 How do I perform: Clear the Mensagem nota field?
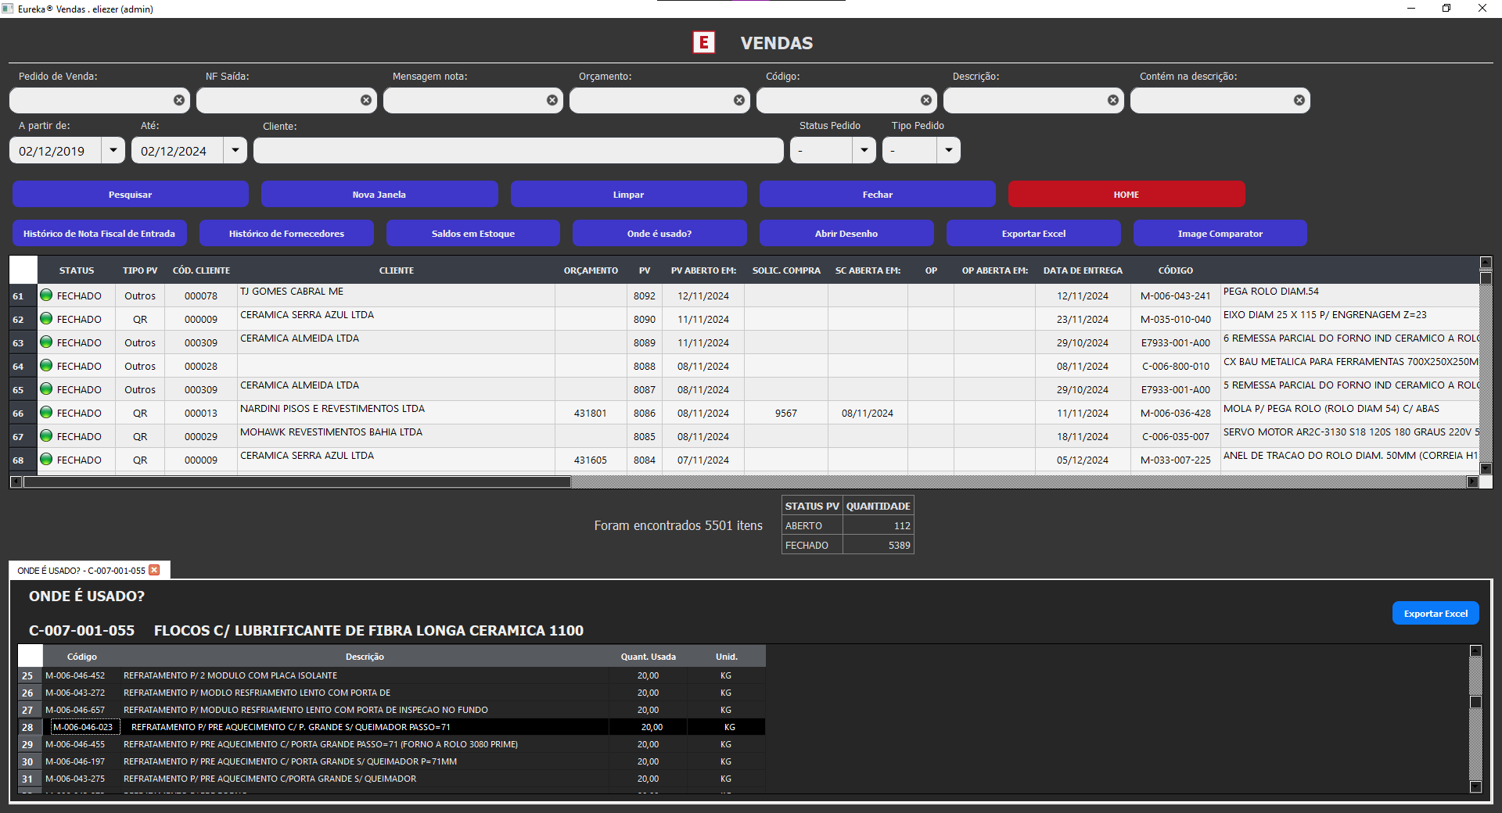tap(552, 100)
